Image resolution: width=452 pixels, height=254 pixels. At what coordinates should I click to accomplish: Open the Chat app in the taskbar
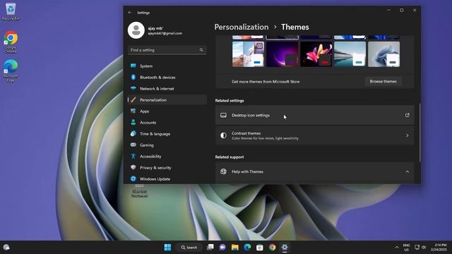(x=222, y=248)
